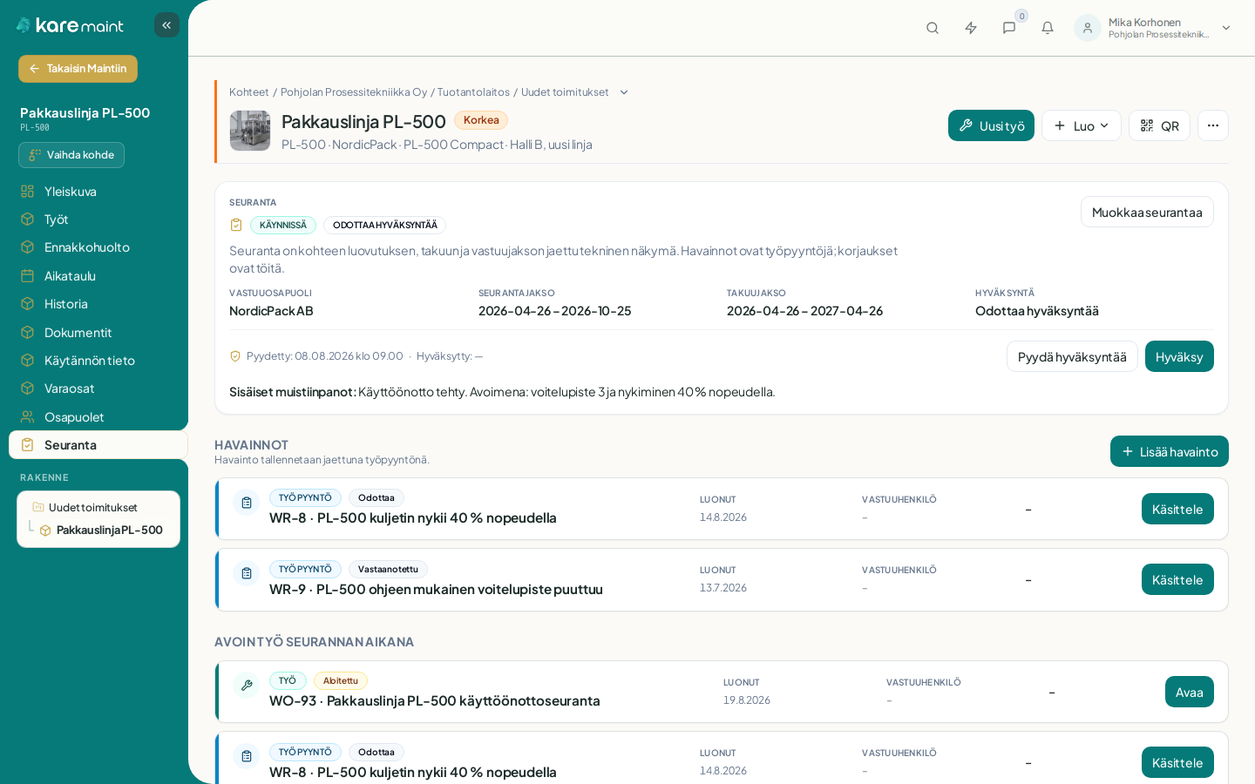Open the messages chat bubble icon

(1009, 28)
